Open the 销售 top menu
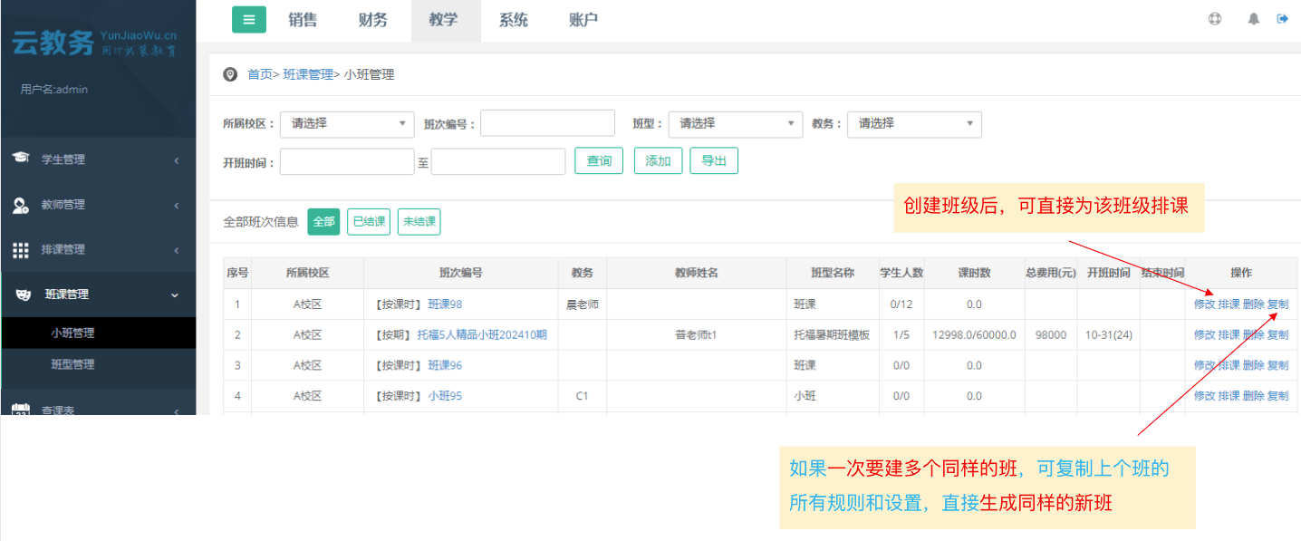1301x541 pixels. point(303,20)
